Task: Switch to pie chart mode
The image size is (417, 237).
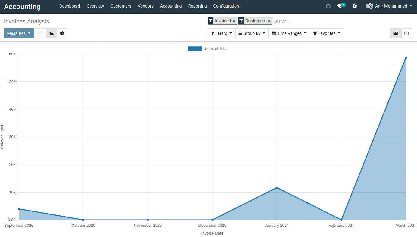Action: click(x=62, y=33)
